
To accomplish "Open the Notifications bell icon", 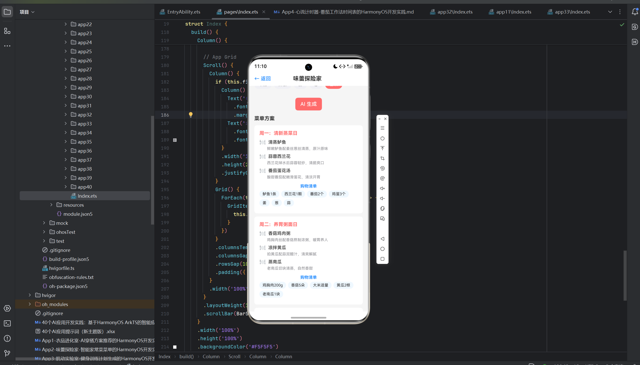I will (x=635, y=12).
